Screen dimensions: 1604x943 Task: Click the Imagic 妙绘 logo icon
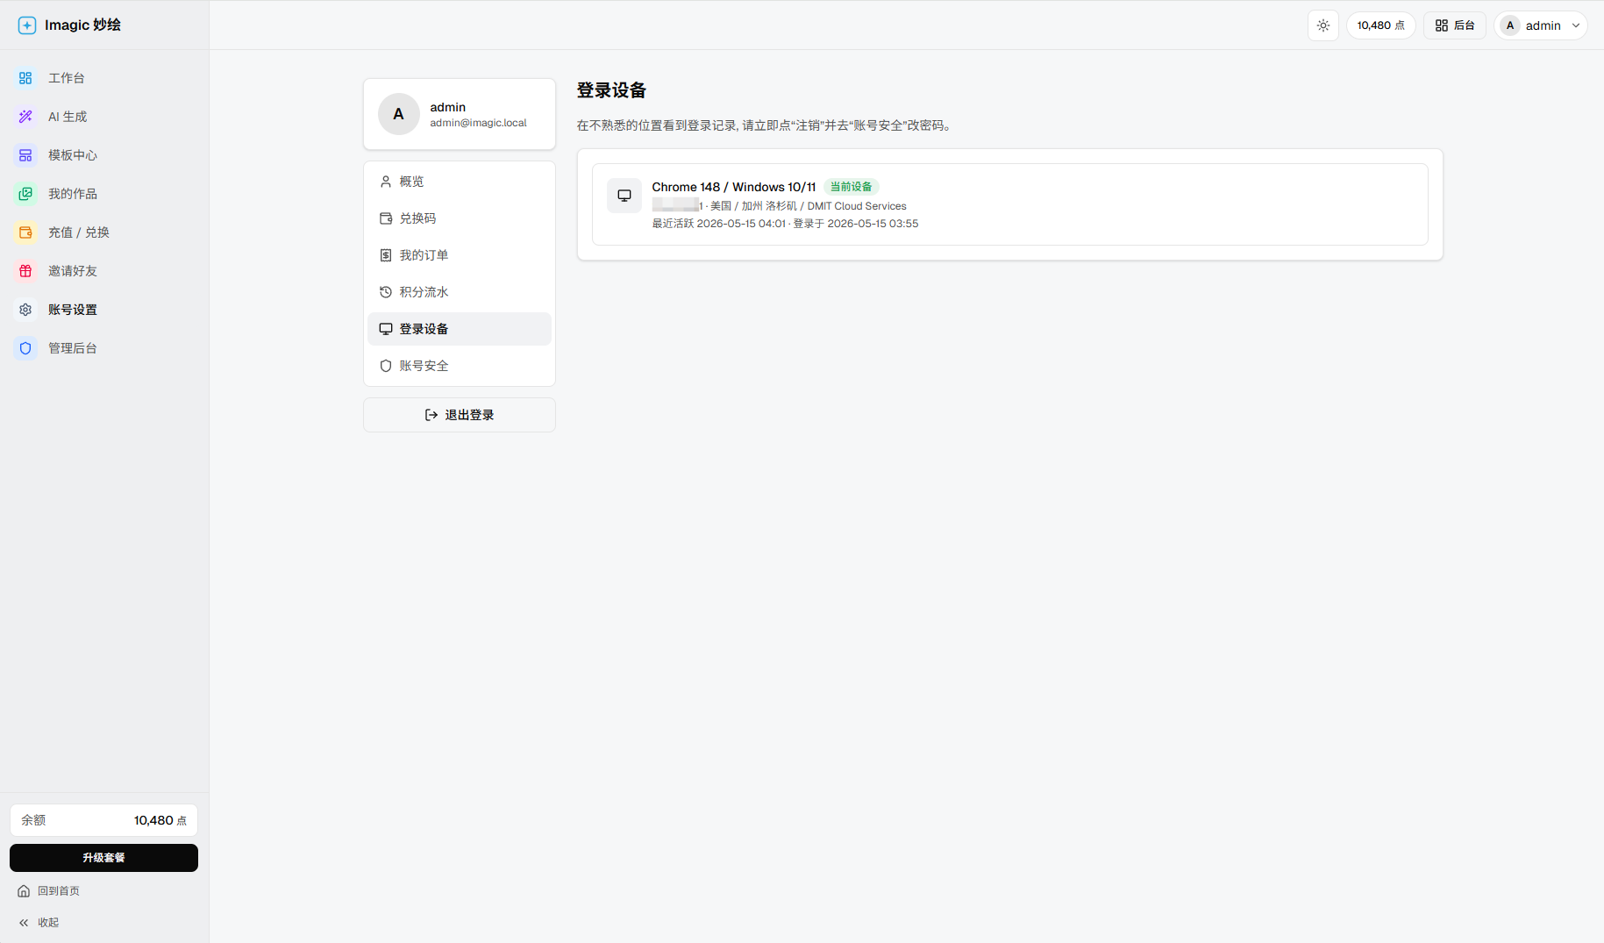pyautogui.click(x=27, y=25)
